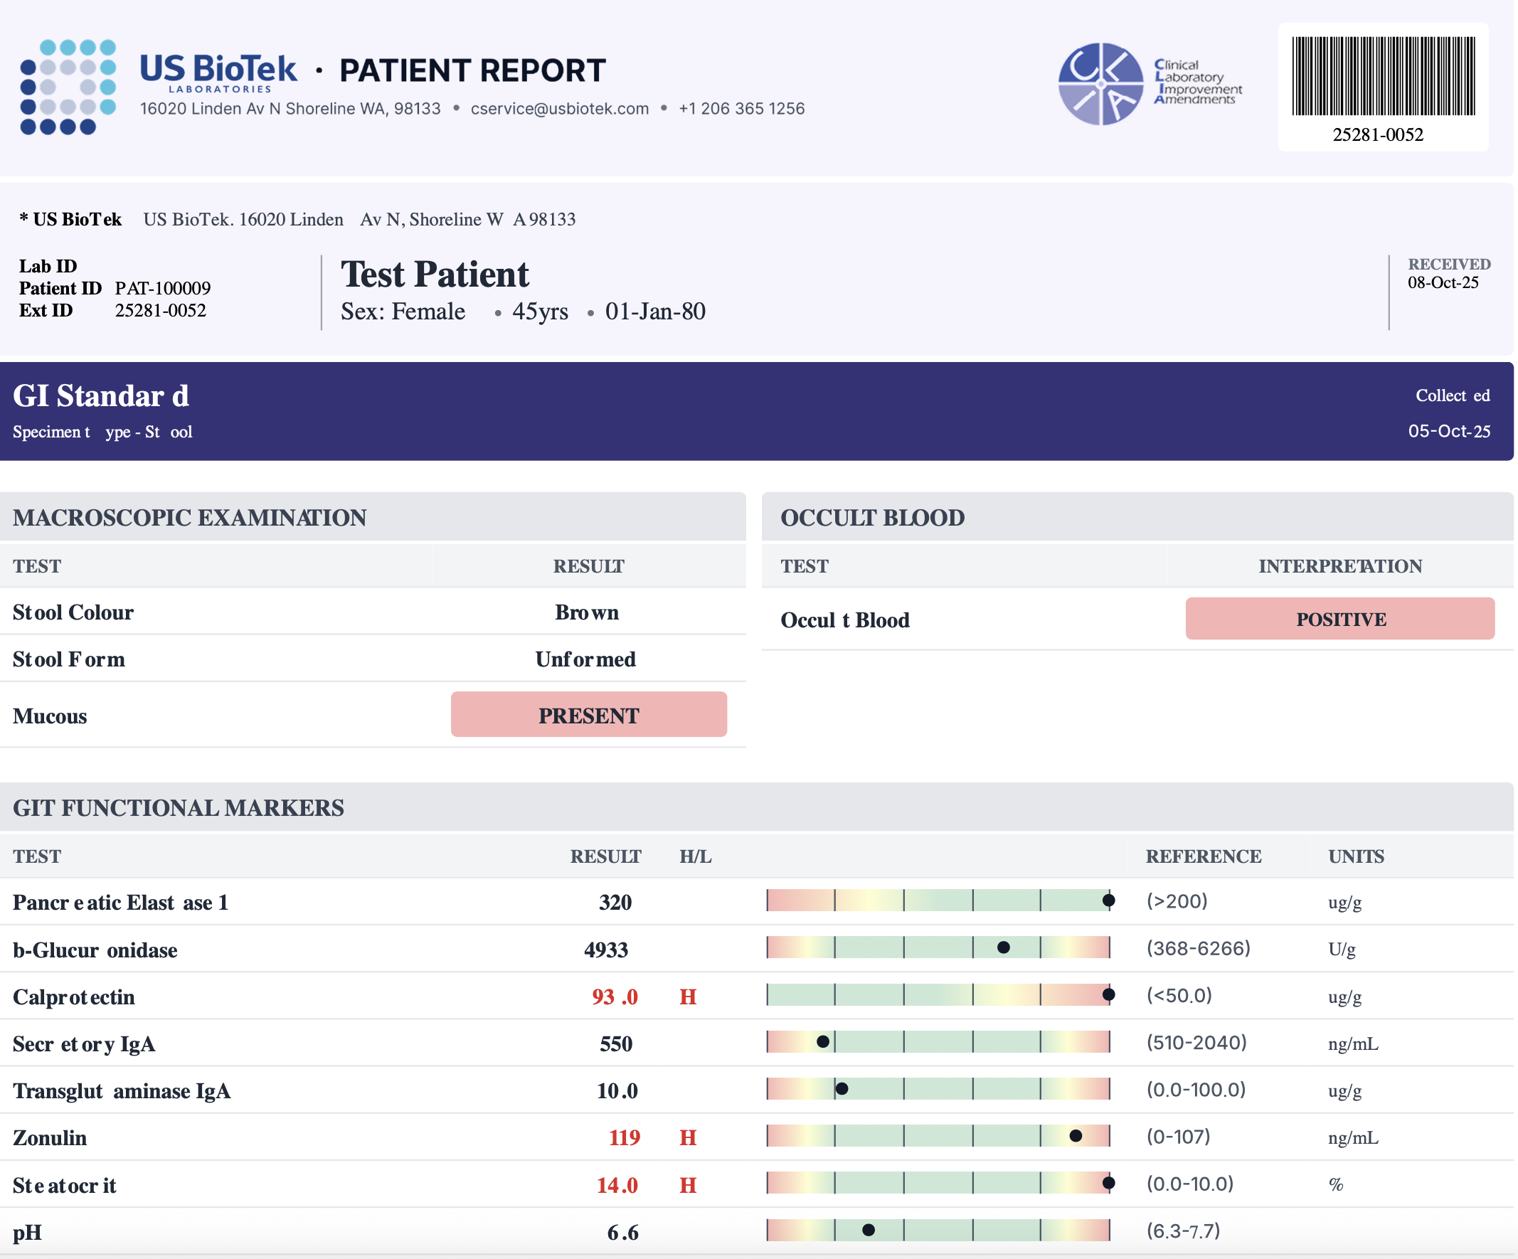Click the OCCULT BLOOD section header
The image size is (1518, 1259).
point(872,518)
